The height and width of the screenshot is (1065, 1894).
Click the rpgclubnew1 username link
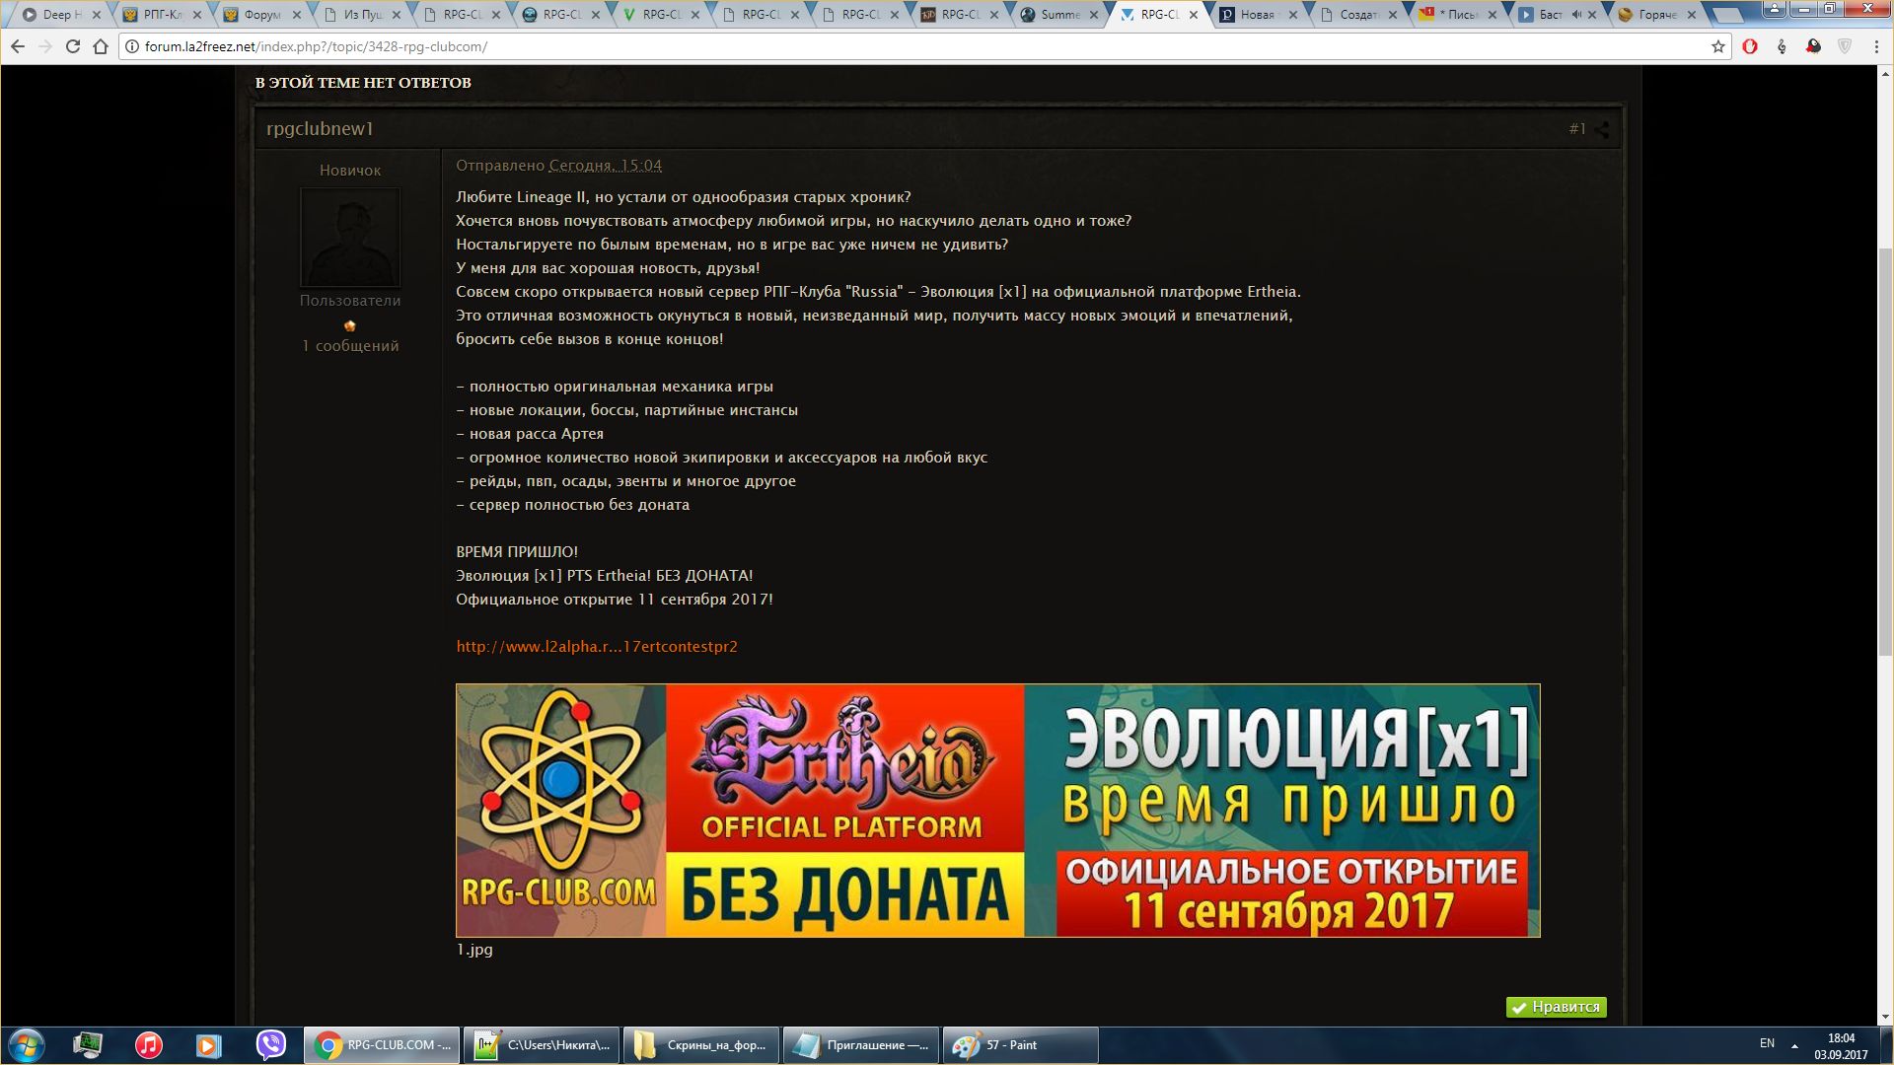click(x=320, y=129)
